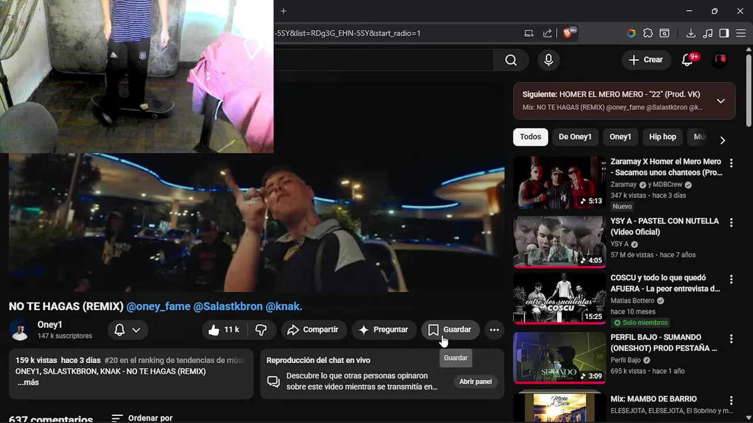This screenshot has height=423, width=753.
Task: Start voice search with the microphone icon
Action: coord(548,60)
